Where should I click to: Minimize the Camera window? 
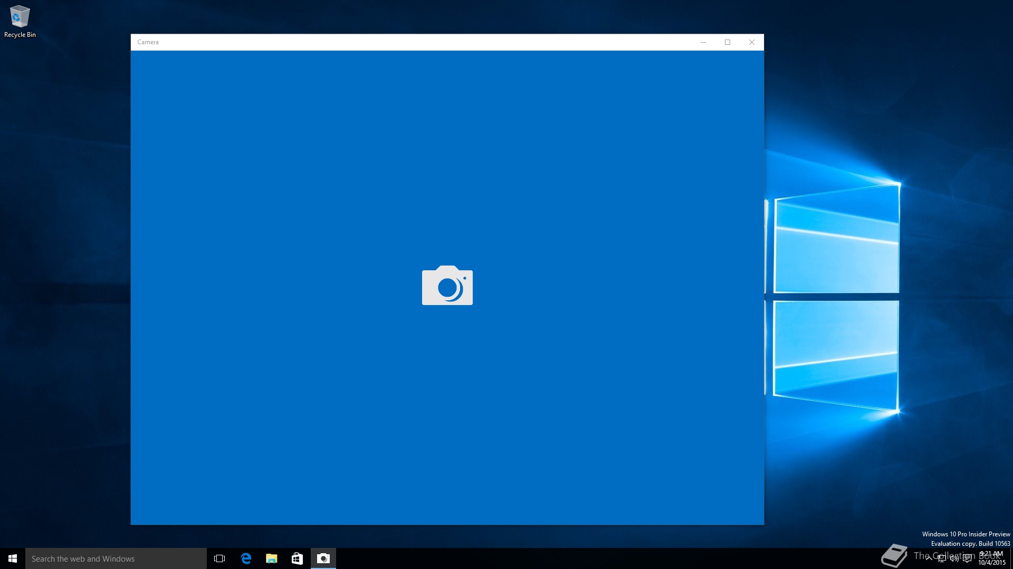pyautogui.click(x=703, y=42)
